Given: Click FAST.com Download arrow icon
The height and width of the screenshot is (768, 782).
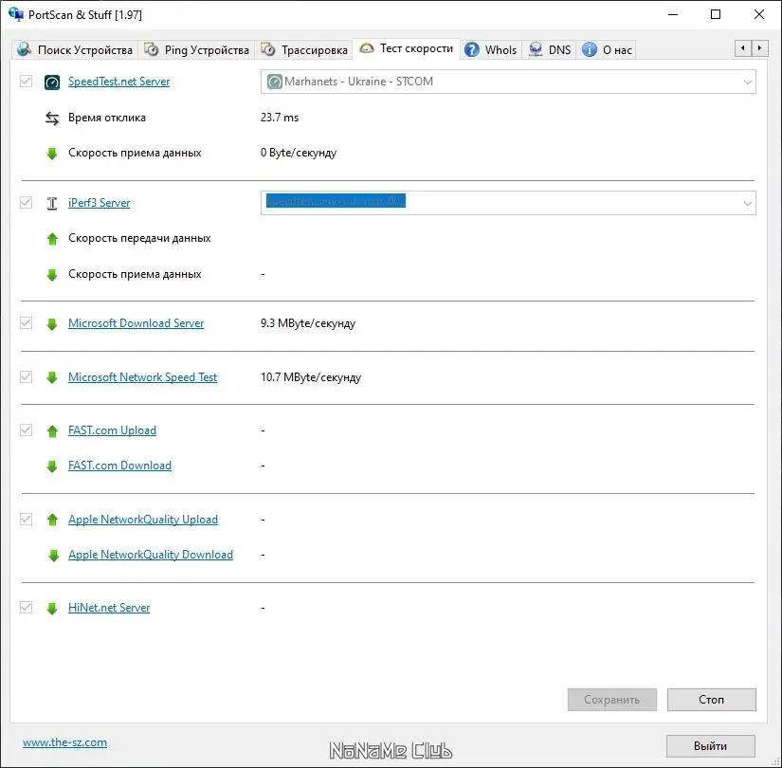Looking at the screenshot, I should pos(52,466).
